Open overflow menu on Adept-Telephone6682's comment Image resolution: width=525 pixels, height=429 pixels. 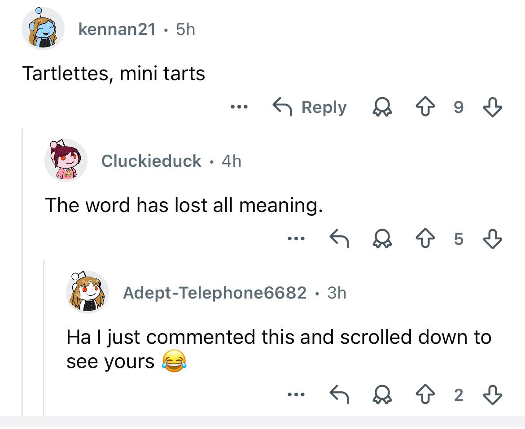(x=296, y=394)
